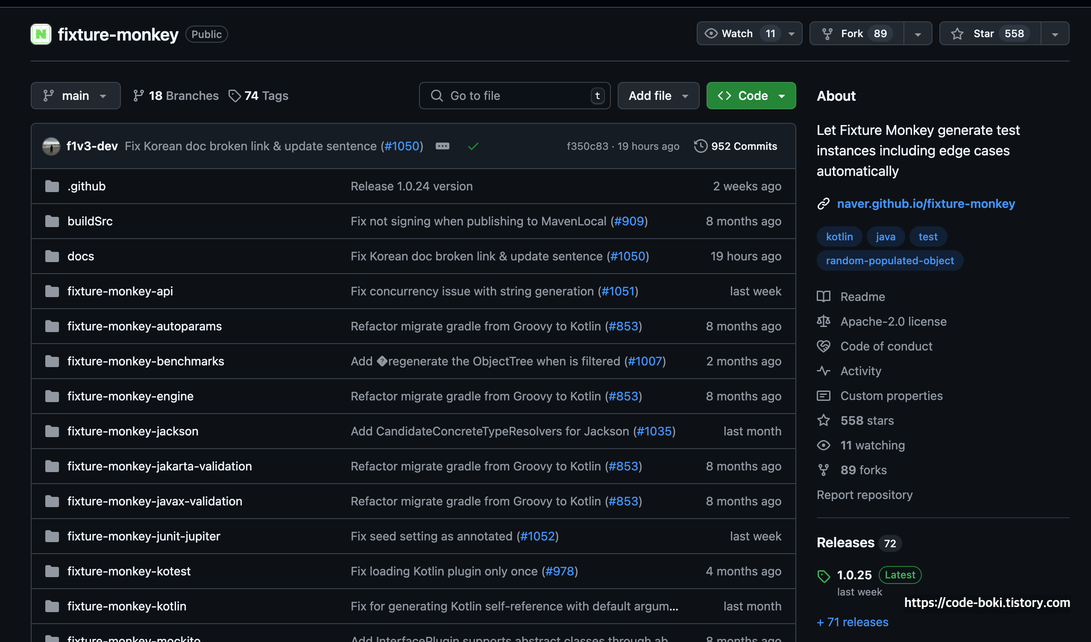Image resolution: width=1091 pixels, height=642 pixels.
Task: Open the main branch dropdown
Action: 75,96
